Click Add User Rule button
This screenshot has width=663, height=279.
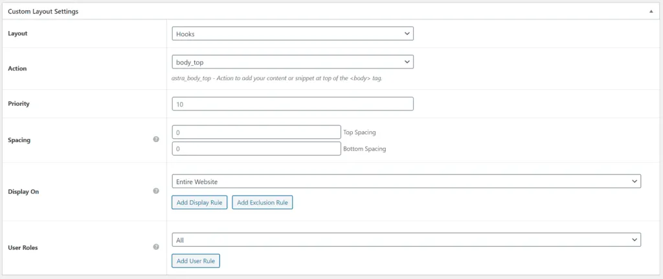click(x=196, y=261)
